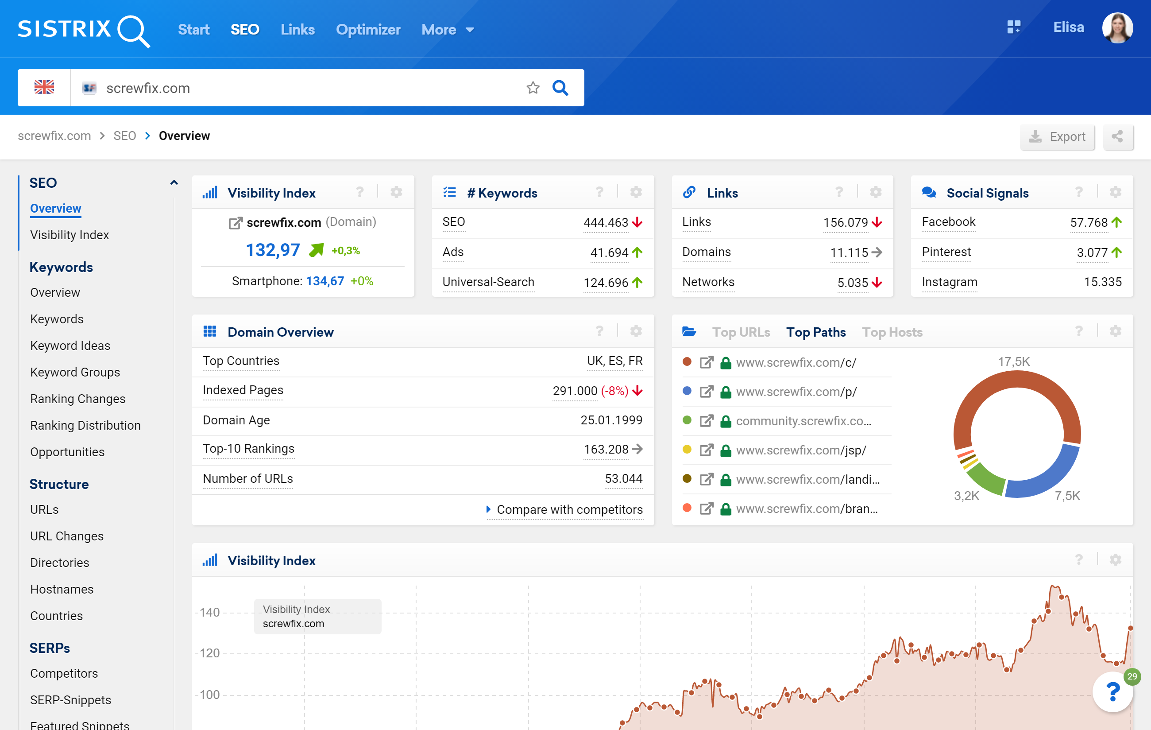Open Domain Overview settings gear
The width and height of the screenshot is (1151, 730).
[x=636, y=331]
